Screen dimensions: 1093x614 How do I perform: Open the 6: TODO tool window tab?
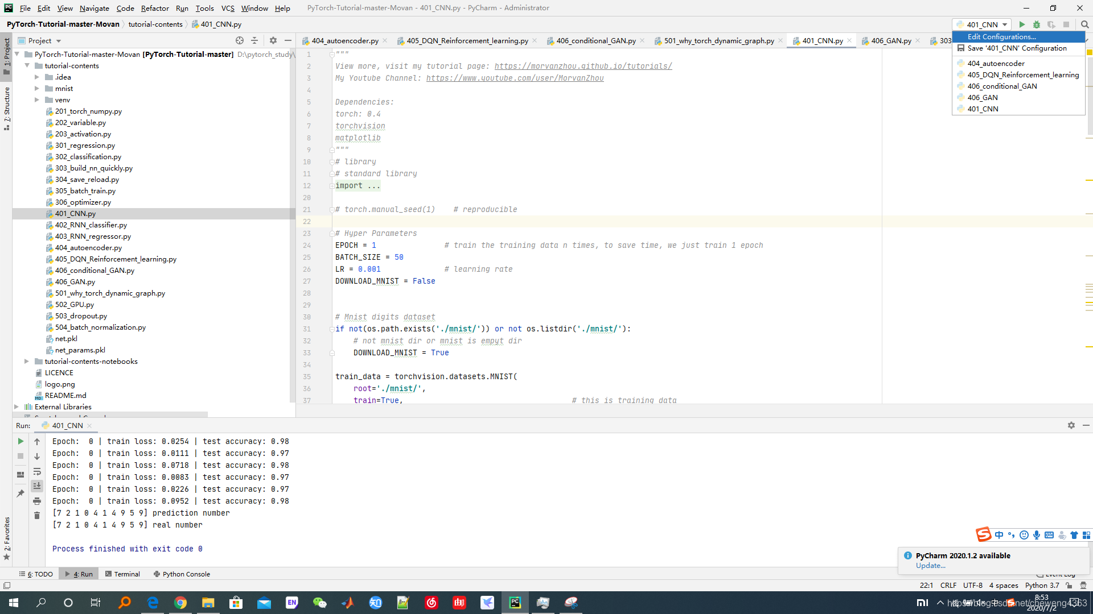coord(36,574)
